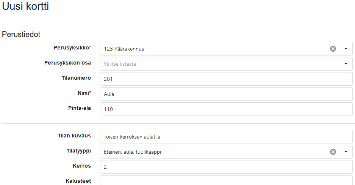Image resolution: width=355 pixels, height=185 pixels.
Task: Expand the Perusyksikön osa dropdown arrow
Action: [x=346, y=64]
